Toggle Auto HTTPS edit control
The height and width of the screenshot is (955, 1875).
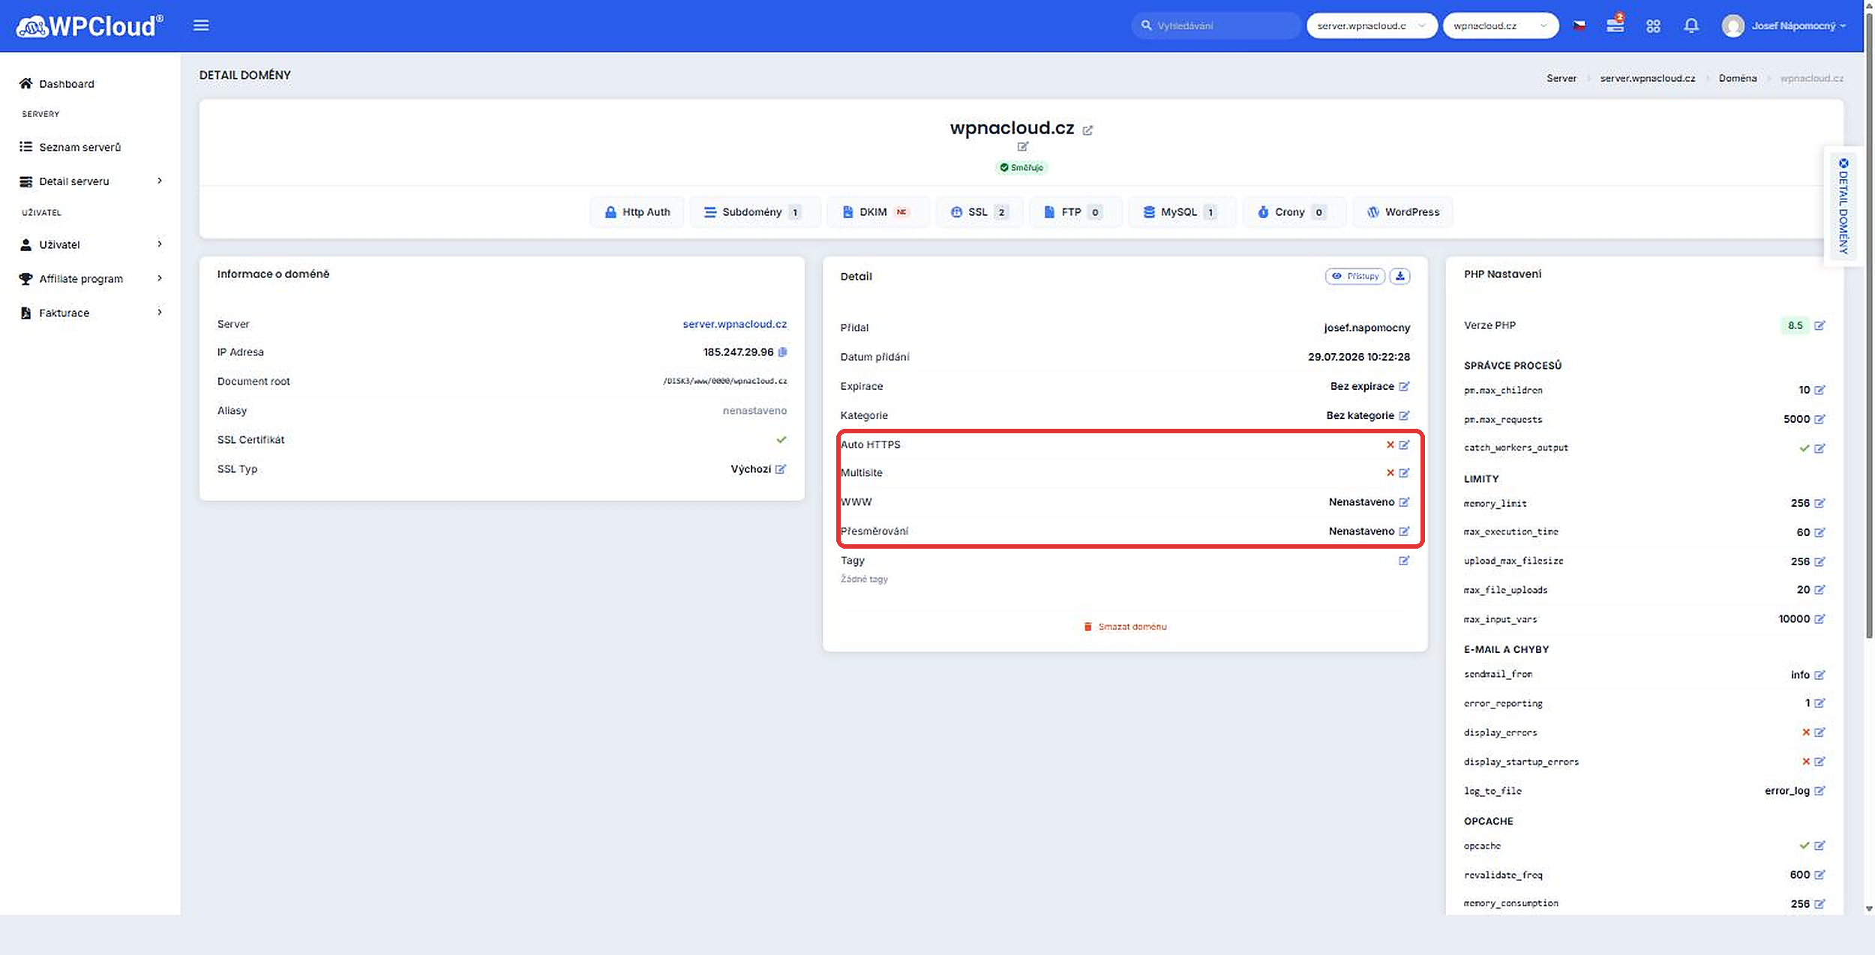click(1404, 445)
